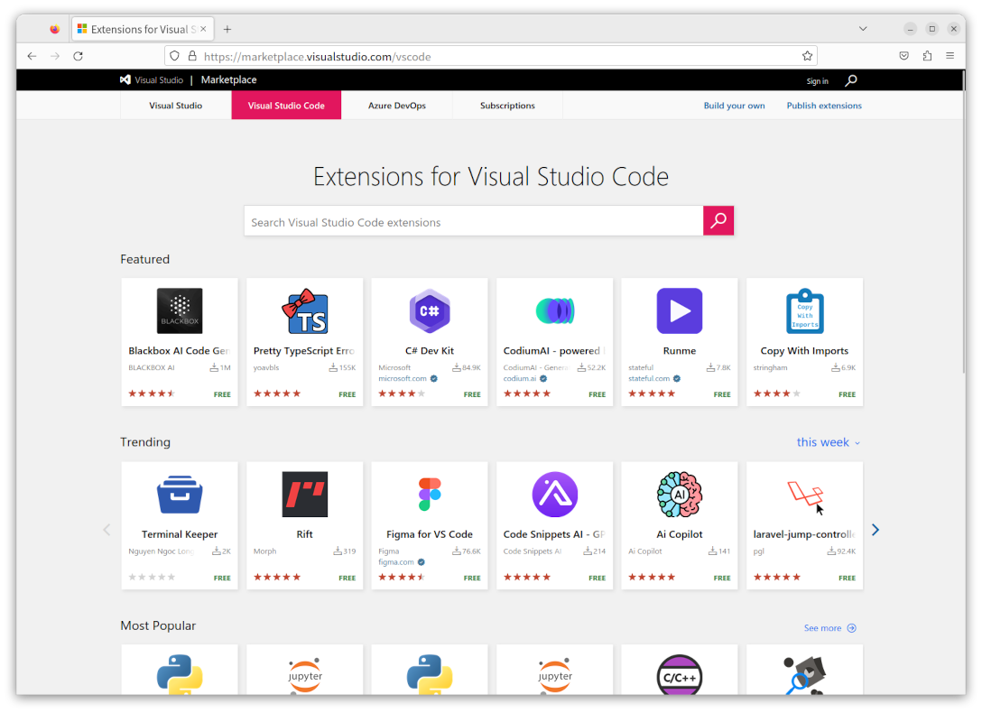Click the Figma for VS Code title
The height and width of the screenshot is (713, 982).
coord(429,534)
